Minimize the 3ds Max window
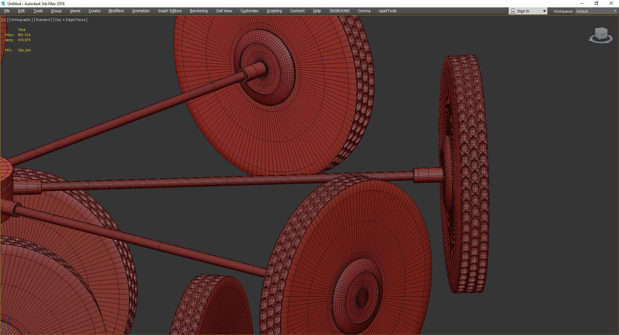Screen dimensions: 619x335 coord(582,4)
